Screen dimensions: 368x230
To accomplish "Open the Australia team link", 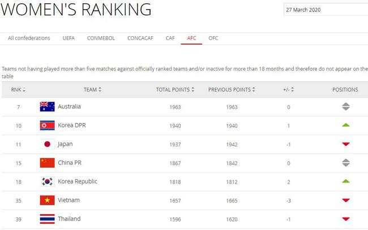I will (x=69, y=107).
